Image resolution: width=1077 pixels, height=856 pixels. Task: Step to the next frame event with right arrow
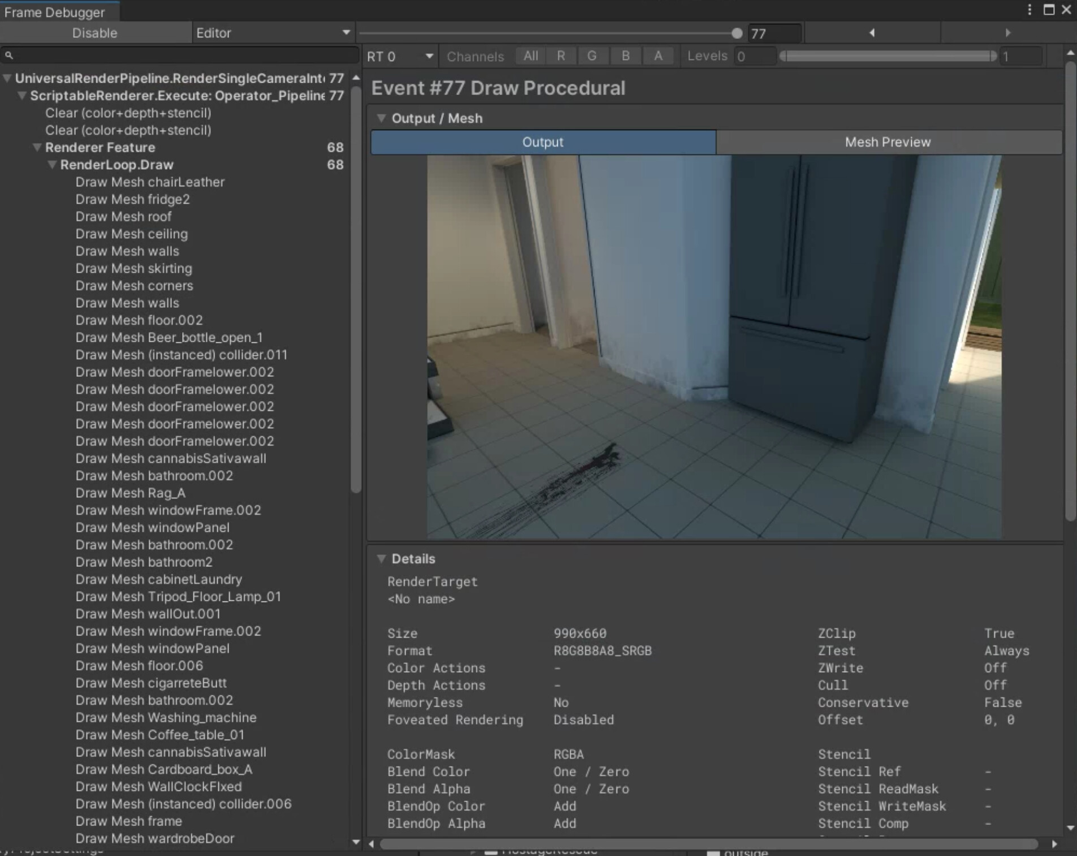click(x=1009, y=33)
